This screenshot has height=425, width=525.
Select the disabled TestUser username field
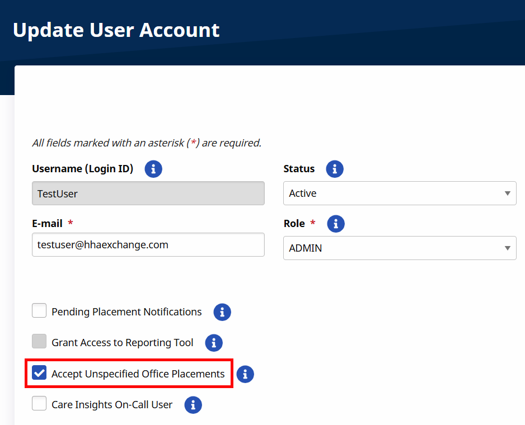(148, 193)
